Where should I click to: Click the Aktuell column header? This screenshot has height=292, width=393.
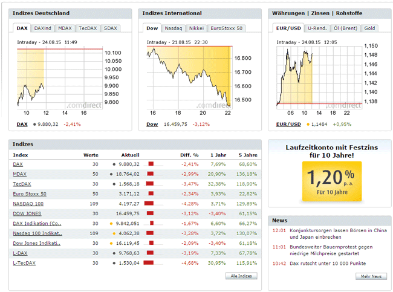pos(131,155)
